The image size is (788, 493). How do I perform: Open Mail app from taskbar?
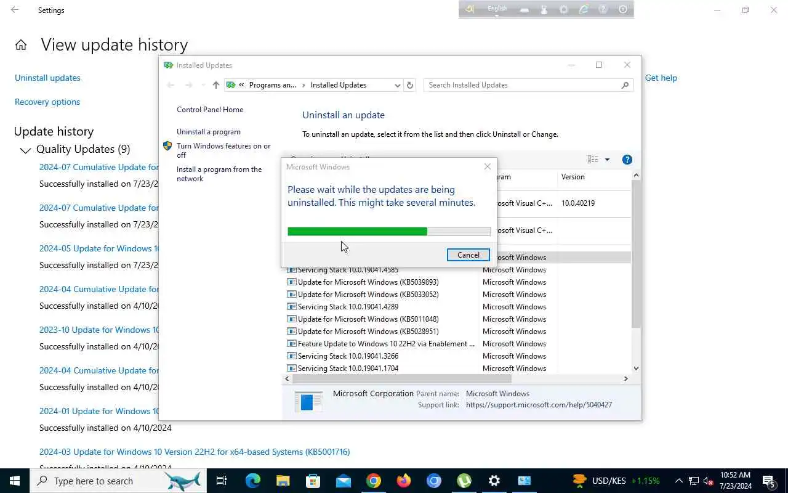coord(343,481)
